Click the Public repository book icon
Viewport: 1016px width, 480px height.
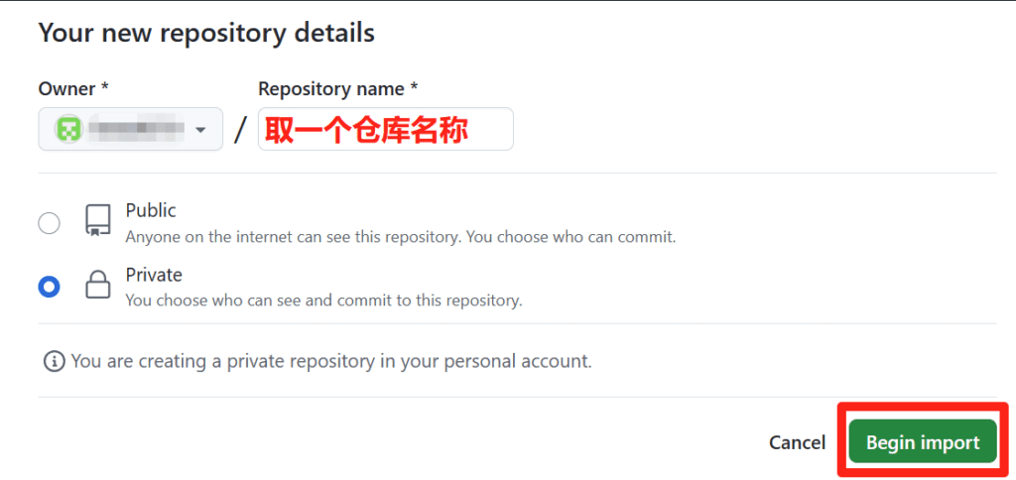[97, 221]
